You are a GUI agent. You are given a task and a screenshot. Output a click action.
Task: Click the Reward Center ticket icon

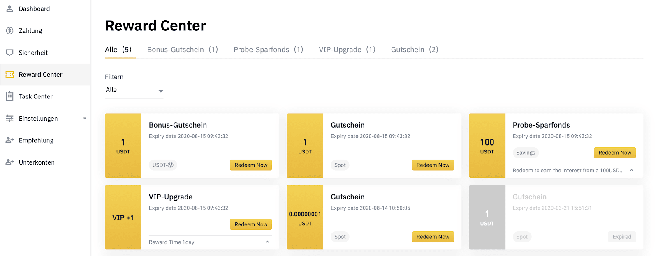(9, 75)
